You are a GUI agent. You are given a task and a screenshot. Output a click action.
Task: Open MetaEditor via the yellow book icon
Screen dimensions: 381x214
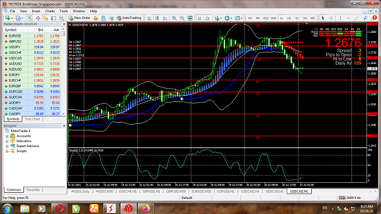coord(96,18)
